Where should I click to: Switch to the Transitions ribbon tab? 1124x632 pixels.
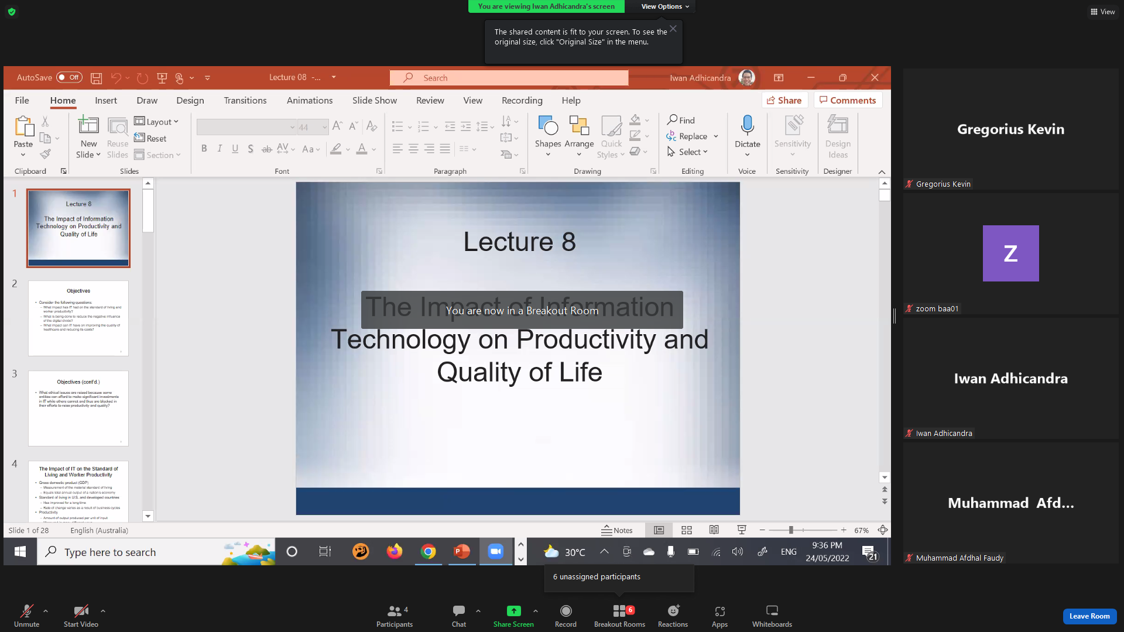click(245, 100)
